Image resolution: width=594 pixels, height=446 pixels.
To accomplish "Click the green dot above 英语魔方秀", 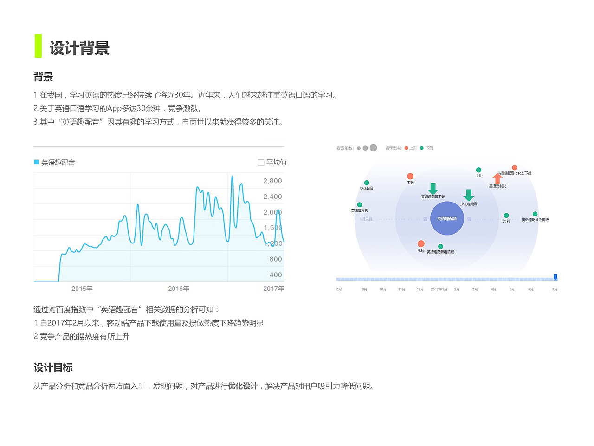I will 360,205.
